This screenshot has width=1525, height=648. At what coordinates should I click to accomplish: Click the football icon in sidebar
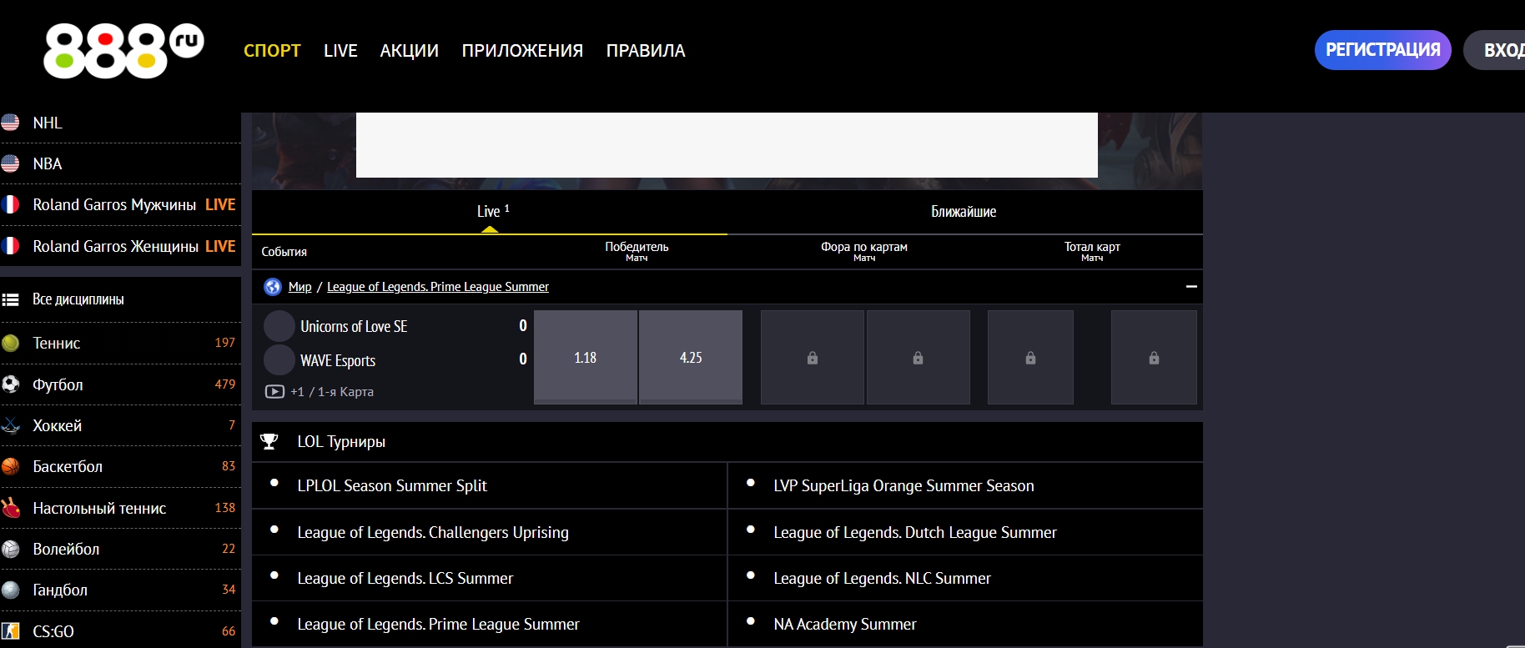[11, 384]
